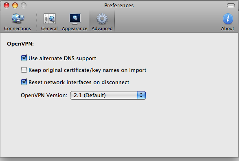Minimize the Preferences window
This screenshot has height=161, width=239.
click(15, 5)
